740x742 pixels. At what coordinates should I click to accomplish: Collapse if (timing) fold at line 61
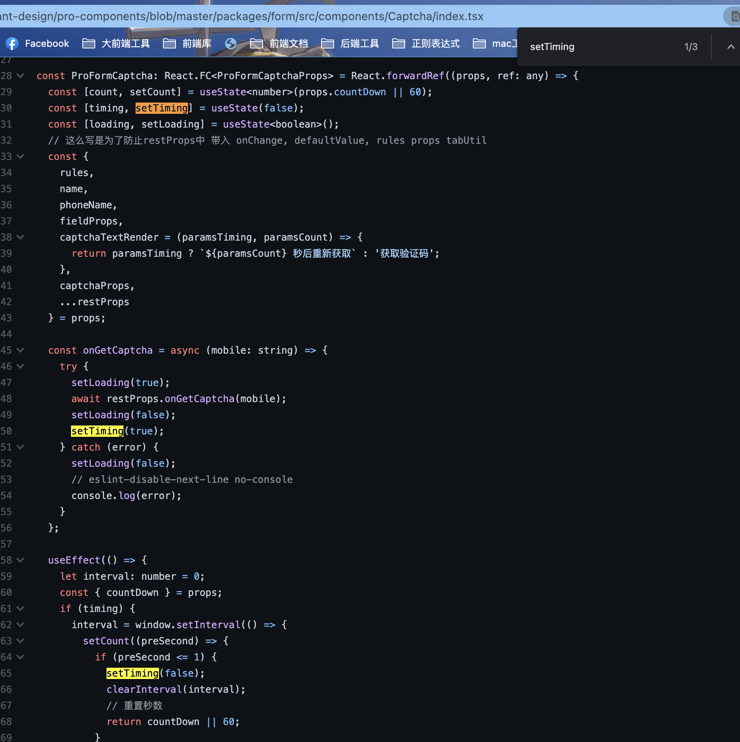20,609
